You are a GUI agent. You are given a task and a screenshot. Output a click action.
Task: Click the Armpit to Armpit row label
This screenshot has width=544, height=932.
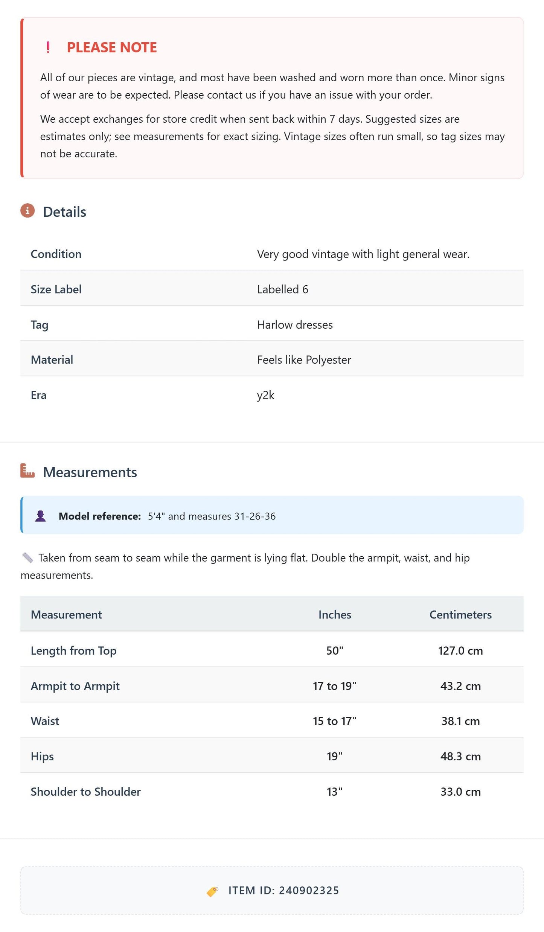[x=75, y=686]
